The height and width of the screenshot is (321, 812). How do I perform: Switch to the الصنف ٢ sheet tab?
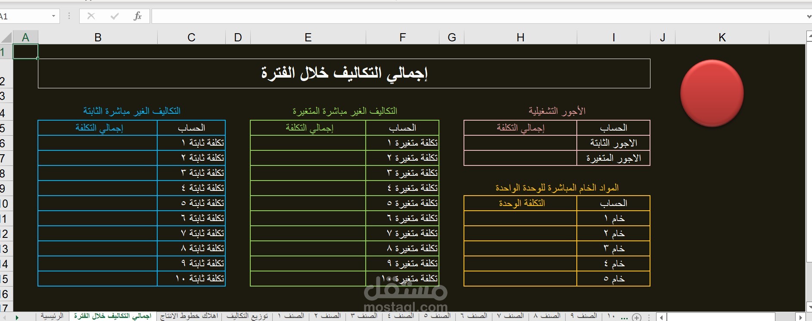point(328,316)
